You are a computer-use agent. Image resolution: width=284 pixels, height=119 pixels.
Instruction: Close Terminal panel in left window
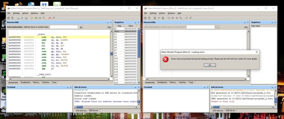tap(71, 87)
